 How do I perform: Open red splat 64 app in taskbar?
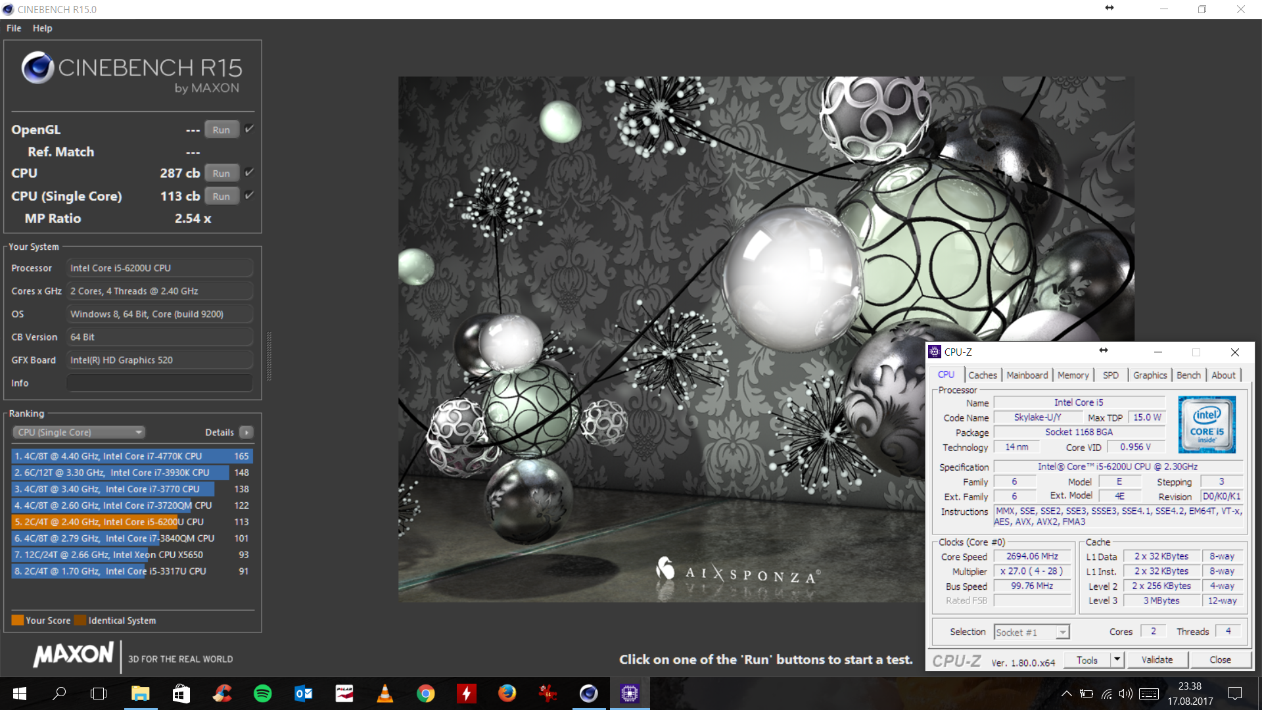[548, 693]
